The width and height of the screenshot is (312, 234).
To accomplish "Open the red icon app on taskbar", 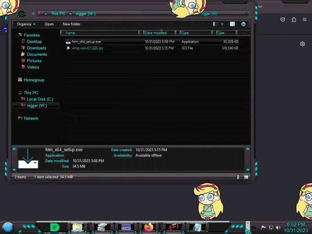I will click(x=174, y=227).
